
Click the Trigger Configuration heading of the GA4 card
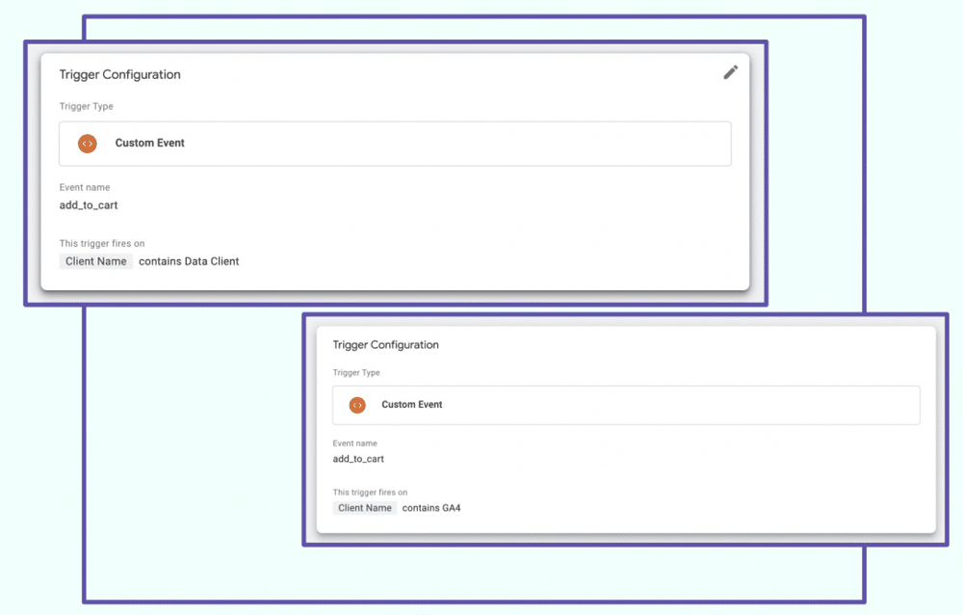point(385,345)
